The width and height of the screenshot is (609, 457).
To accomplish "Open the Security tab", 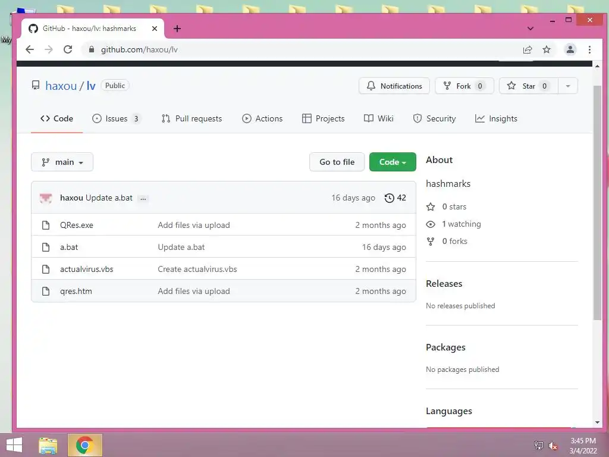I will (x=434, y=118).
